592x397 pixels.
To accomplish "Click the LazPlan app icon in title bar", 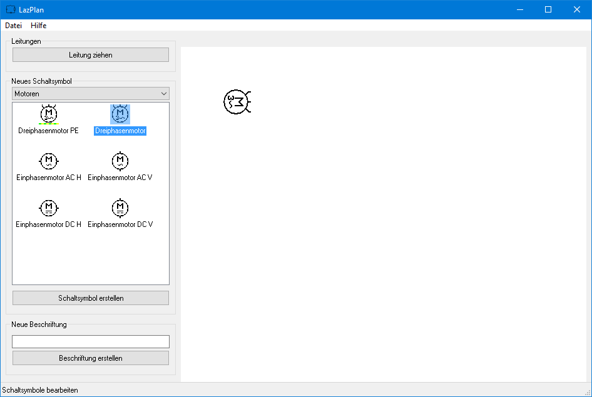I will coord(11,9).
